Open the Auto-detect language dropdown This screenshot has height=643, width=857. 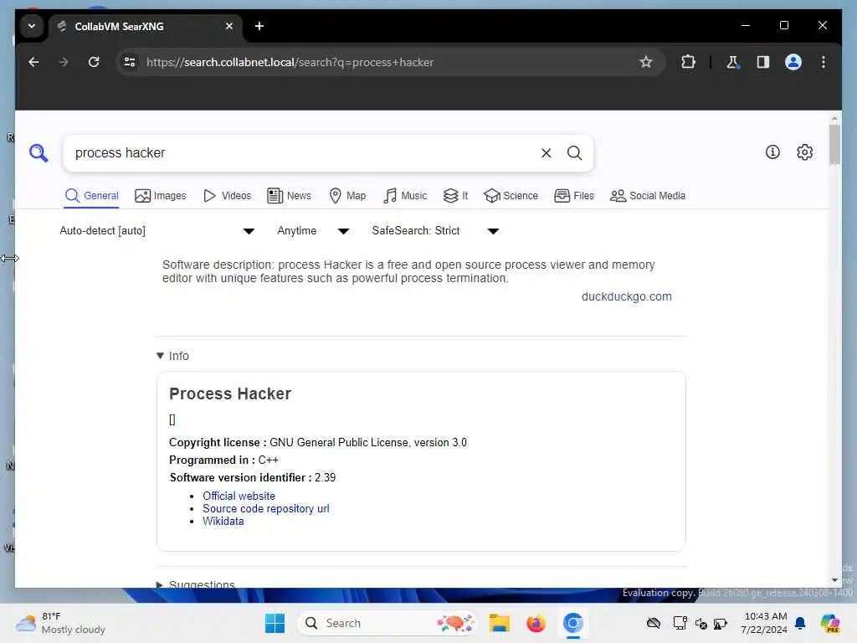(x=157, y=231)
